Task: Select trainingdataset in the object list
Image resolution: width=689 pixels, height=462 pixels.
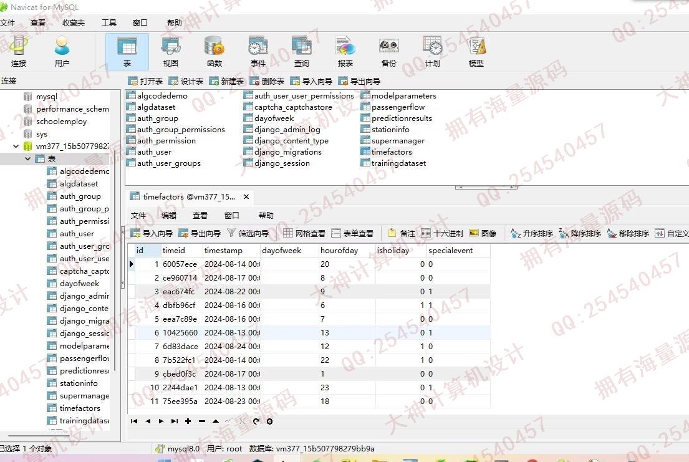Action: 398,163
